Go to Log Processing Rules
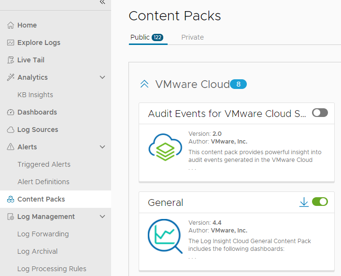341x276 pixels. [x=52, y=269]
